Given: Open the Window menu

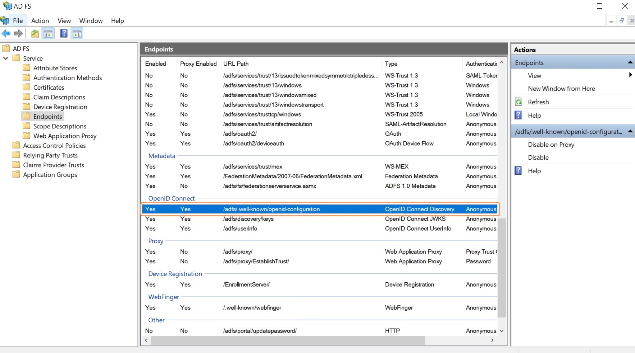Looking at the screenshot, I should pyautogui.click(x=91, y=20).
